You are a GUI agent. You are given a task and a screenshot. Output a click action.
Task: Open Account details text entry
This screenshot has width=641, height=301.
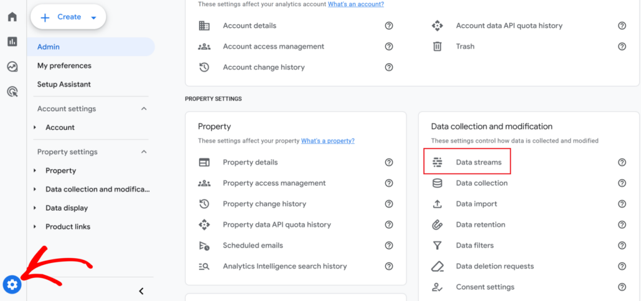pyautogui.click(x=250, y=25)
